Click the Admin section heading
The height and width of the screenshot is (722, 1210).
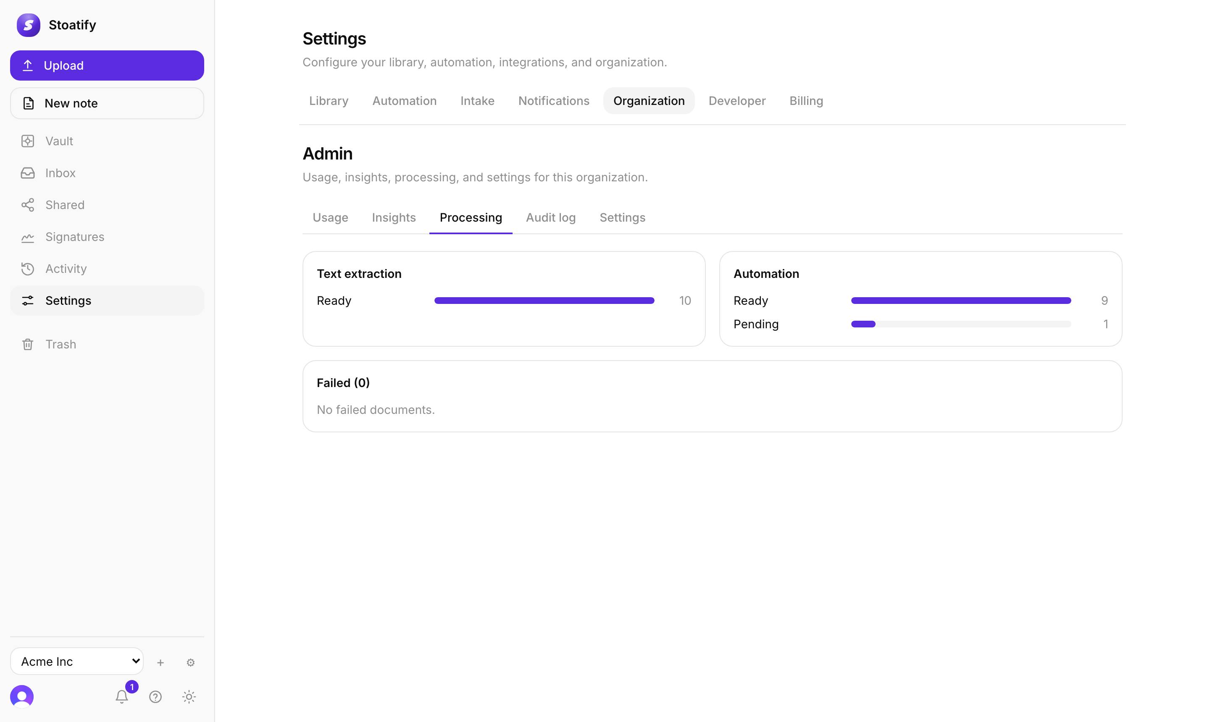tap(327, 154)
